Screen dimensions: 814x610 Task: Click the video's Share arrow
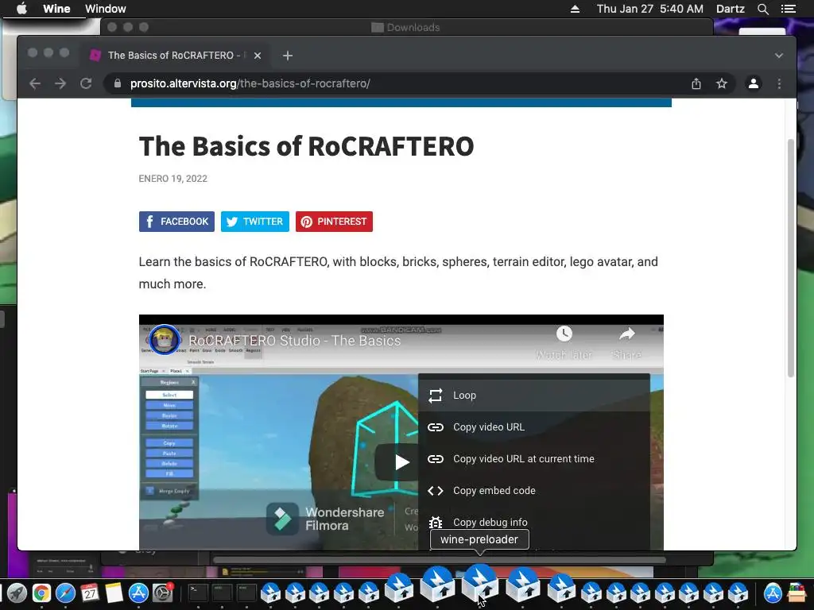tap(627, 342)
